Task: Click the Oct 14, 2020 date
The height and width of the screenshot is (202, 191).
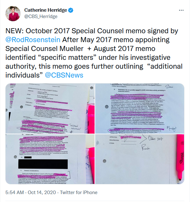Action: (42, 193)
